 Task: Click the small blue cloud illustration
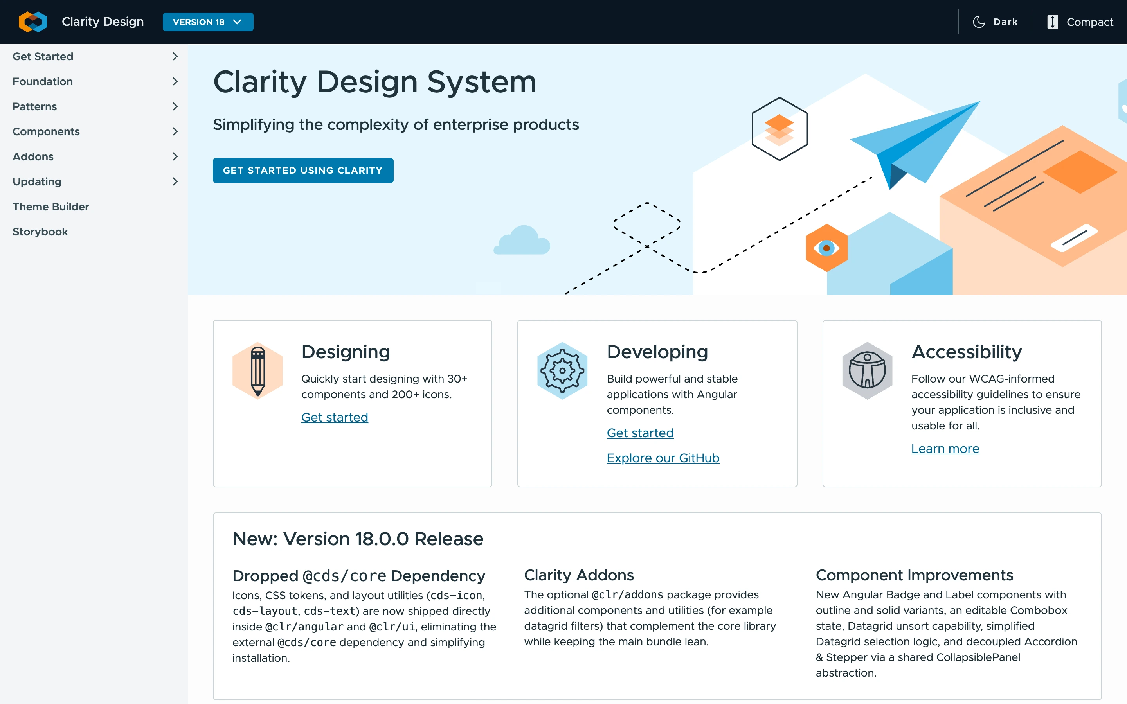[x=522, y=240]
